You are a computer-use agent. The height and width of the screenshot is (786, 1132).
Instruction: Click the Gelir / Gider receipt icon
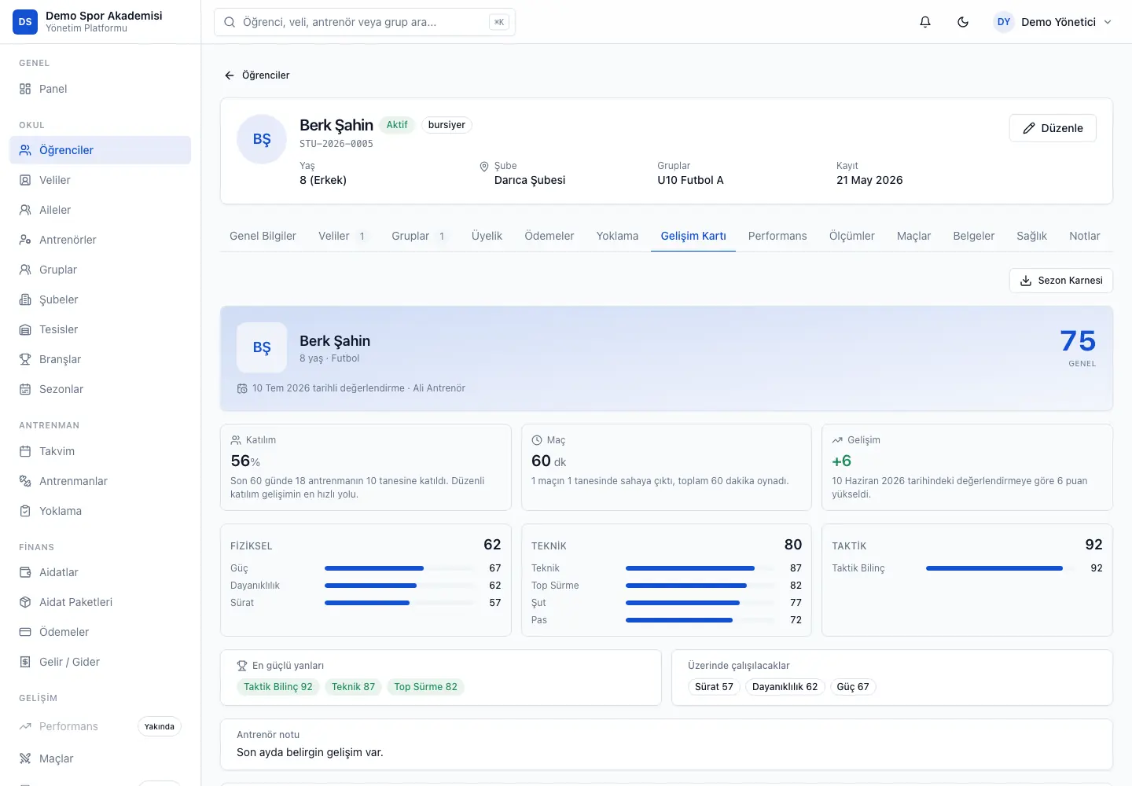click(25, 662)
